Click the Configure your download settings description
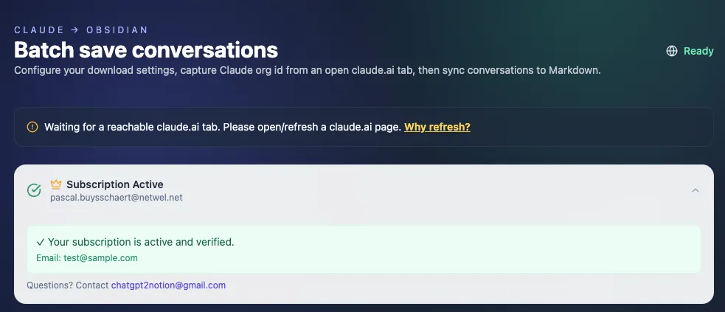Image resolution: width=725 pixels, height=312 pixels. pos(308,72)
